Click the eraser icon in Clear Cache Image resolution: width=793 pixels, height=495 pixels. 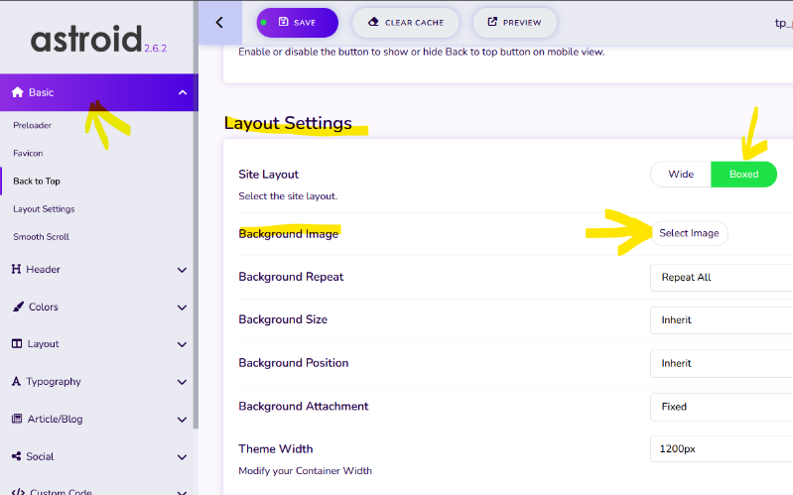coord(373,22)
